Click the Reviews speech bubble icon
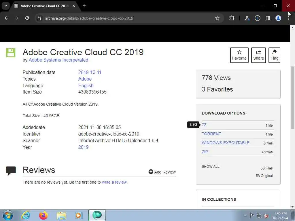This screenshot has height=221, width=295. (x=11, y=171)
